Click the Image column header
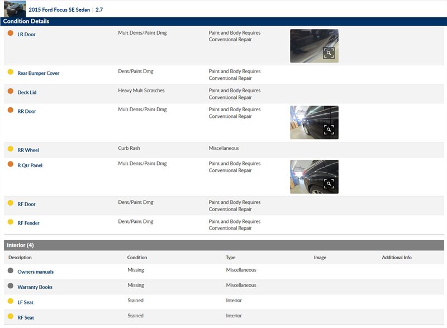Screen dimensions: 447x328 320,258
